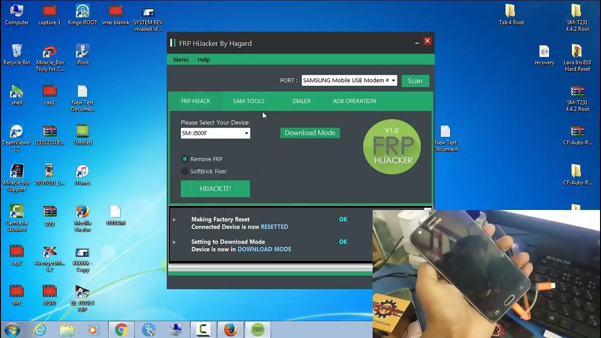
Task: Open the New Text Document beside the FRP window
Action: (446, 138)
